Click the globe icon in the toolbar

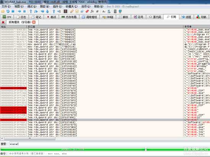pyautogui.click(x=120, y=11)
